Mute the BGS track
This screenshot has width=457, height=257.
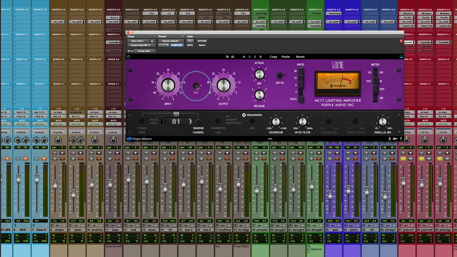[x=25, y=158]
